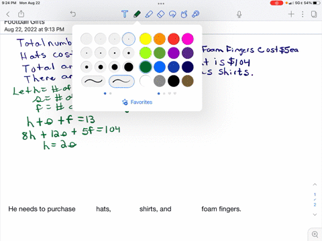Choose the medium green color swatch
This screenshot has height=241, width=322.
tap(160, 53)
